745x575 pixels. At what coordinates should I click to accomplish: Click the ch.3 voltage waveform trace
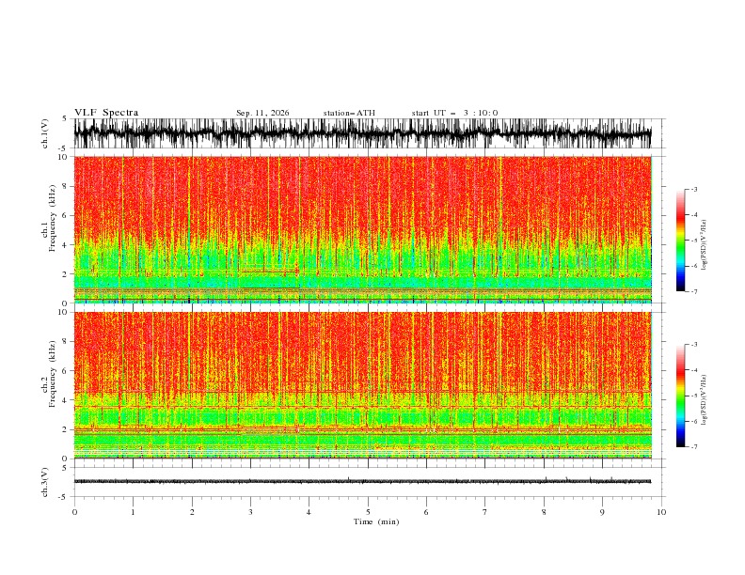click(x=362, y=481)
